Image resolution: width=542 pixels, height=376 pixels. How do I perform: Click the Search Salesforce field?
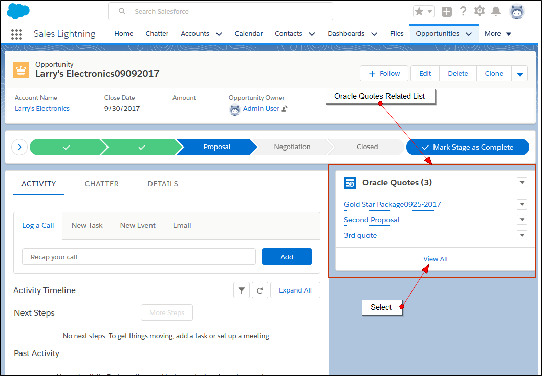tap(221, 11)
